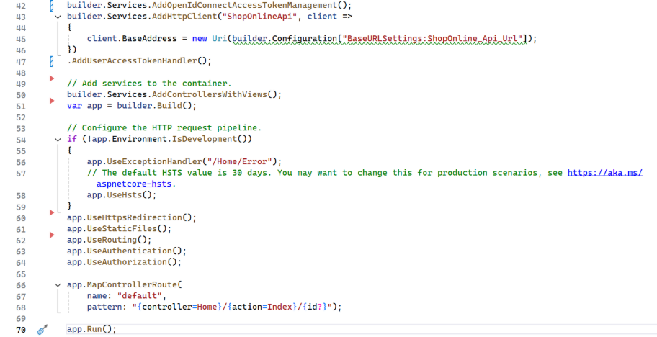The image size is (657, 337).
Task: Place cursor on app.Run() call
Action: 91,329
